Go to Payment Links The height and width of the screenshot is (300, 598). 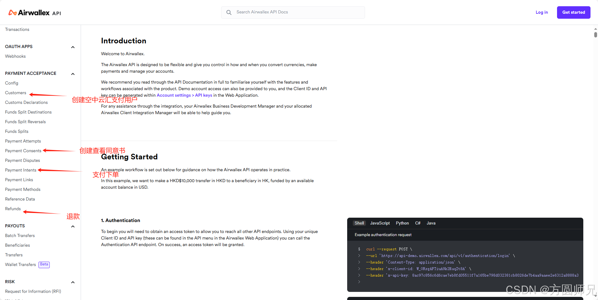point(19,180)
